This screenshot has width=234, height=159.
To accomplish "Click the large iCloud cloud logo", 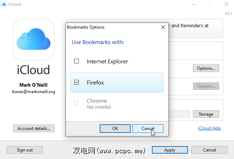I will click(x=33, y=40).
